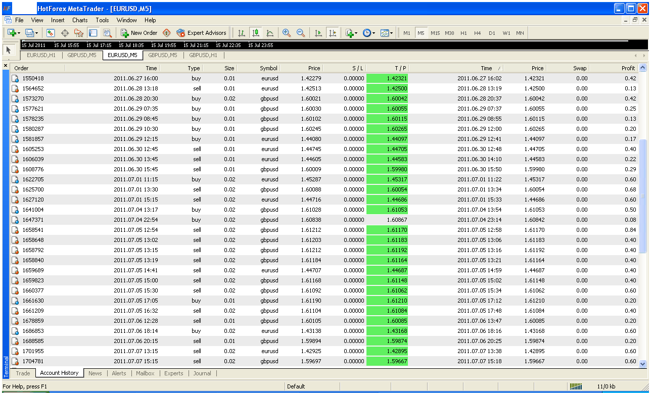Viewport: 651px width, 393px height.
Task: Open a new chart window icon
Action: [11, 33]
